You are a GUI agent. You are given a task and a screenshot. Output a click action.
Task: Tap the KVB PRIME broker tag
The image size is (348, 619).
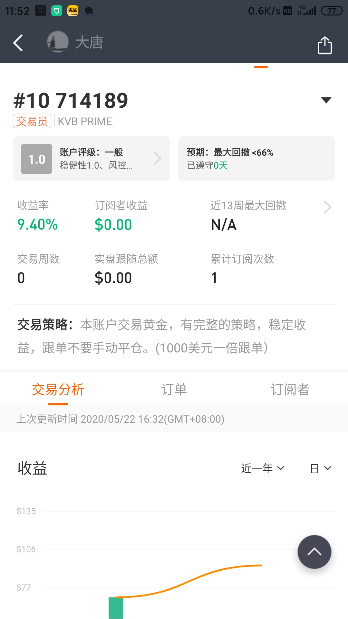click(85, 121)
